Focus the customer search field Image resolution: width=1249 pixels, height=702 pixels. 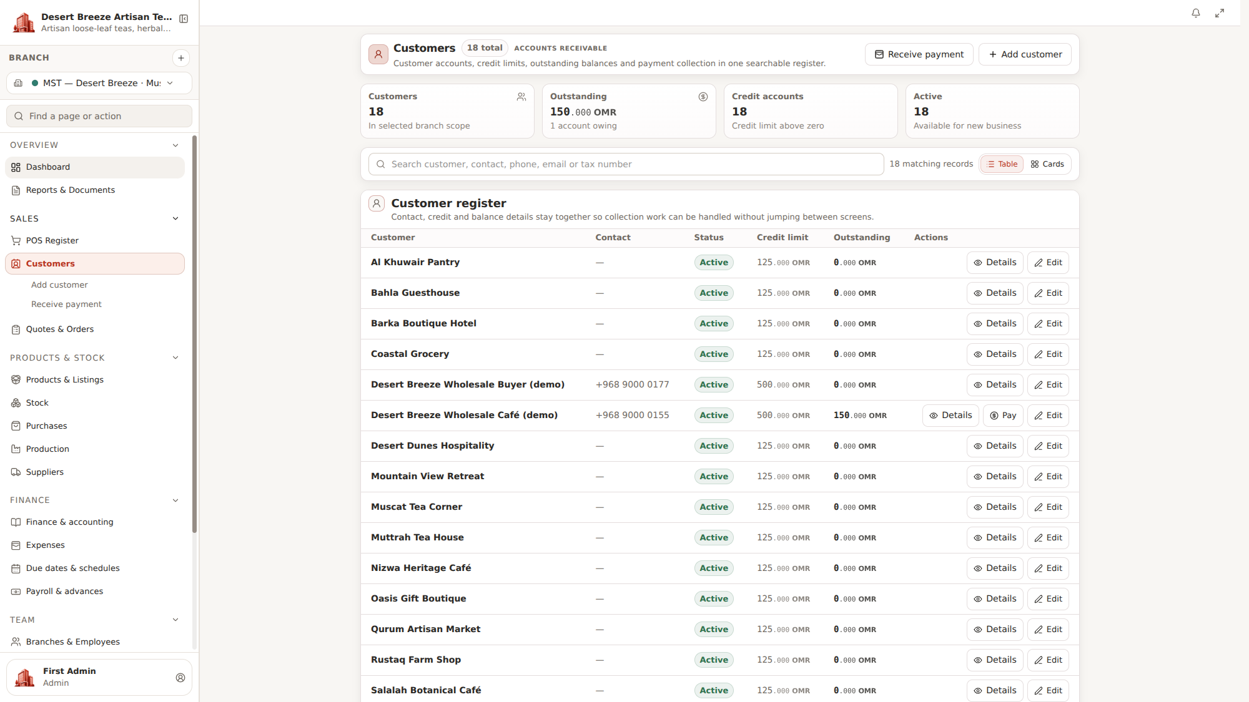(626, 164)
